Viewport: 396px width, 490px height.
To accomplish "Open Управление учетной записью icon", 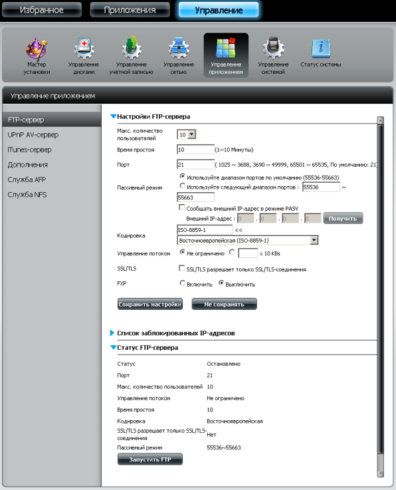I will pyautogui.click(x=131, y=56).
